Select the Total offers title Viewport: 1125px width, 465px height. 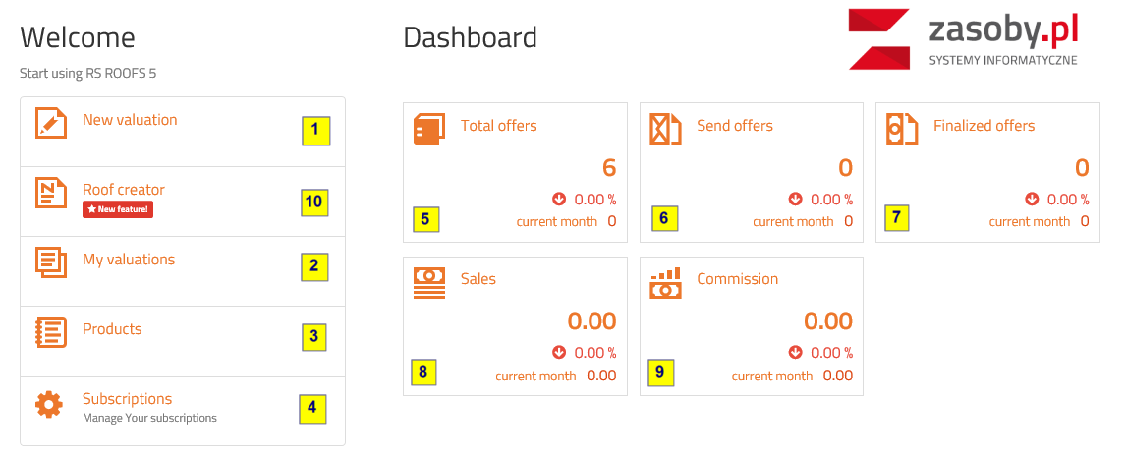point(499,126)
